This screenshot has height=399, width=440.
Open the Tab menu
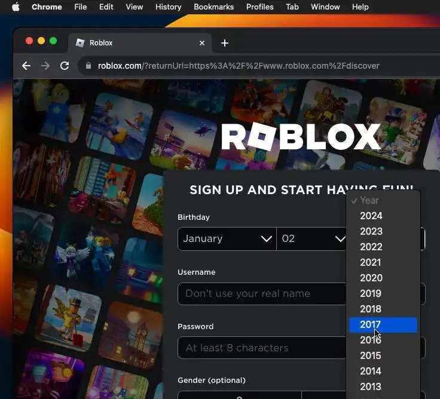pos(292,7)
